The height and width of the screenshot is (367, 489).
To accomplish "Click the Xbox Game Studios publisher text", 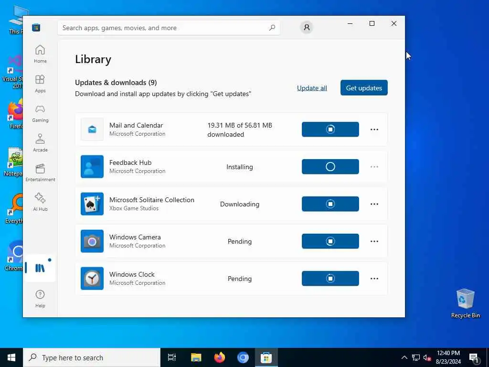I will [134, 208].
